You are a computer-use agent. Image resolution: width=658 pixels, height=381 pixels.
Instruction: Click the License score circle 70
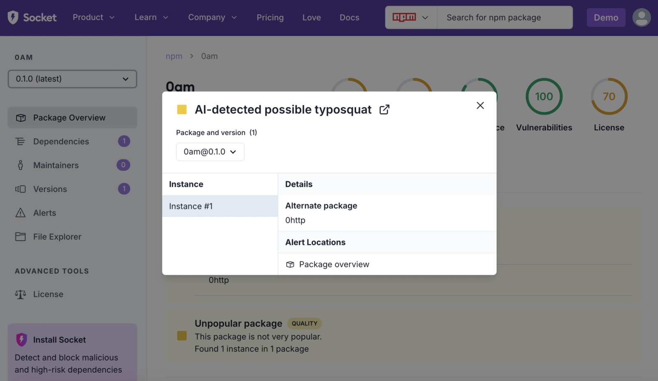coord(609,96)
